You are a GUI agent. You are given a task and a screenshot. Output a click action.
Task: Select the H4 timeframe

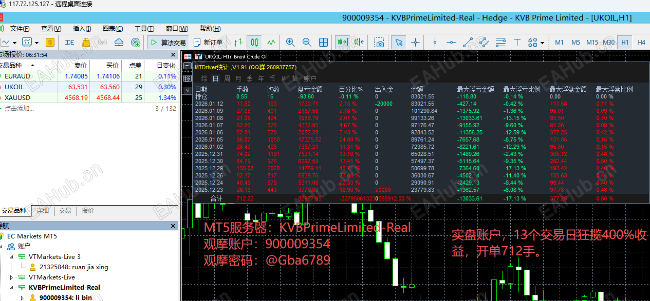click(641, 42)
